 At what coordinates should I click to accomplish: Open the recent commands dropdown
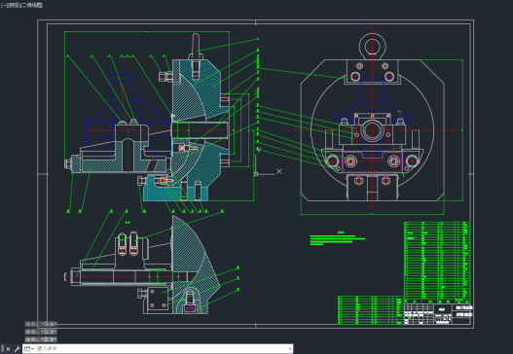(x=29, y=349)
